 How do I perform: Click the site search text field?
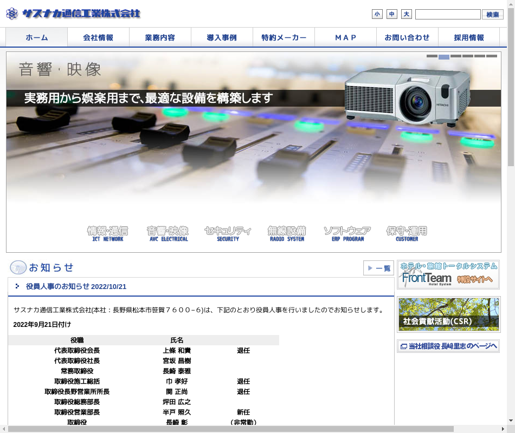(x=448, y=14)
